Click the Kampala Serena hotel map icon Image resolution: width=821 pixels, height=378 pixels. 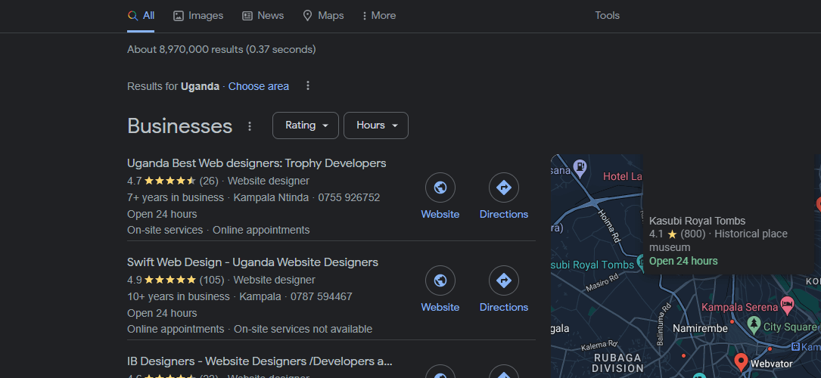pos(787,304)
